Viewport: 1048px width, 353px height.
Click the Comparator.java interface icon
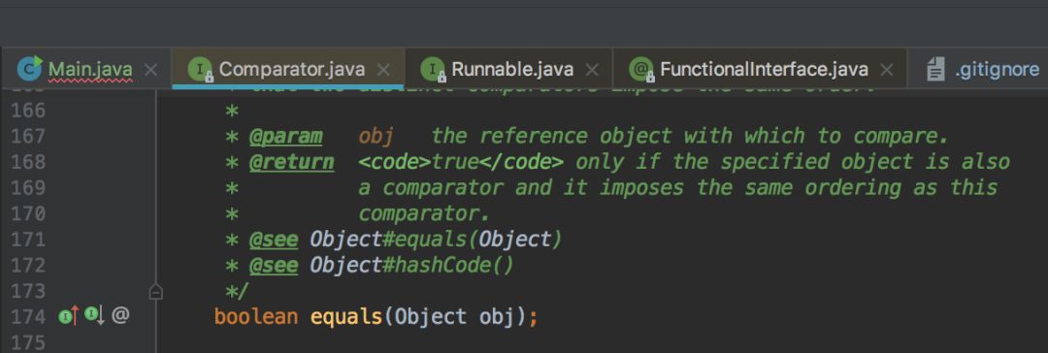(201, 69)
